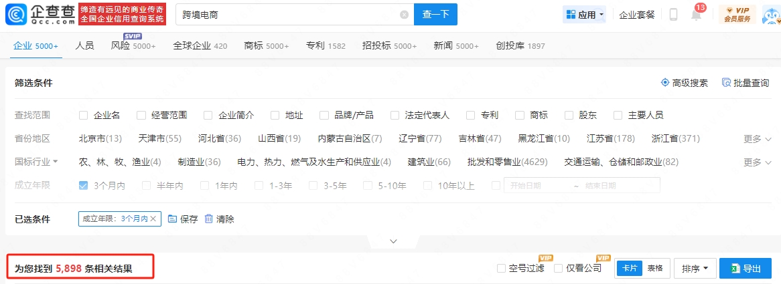Select the 招投标 5000+ tab
This screenshot has height=284, width=781.
pyautogui.click(x=390, y=45)
